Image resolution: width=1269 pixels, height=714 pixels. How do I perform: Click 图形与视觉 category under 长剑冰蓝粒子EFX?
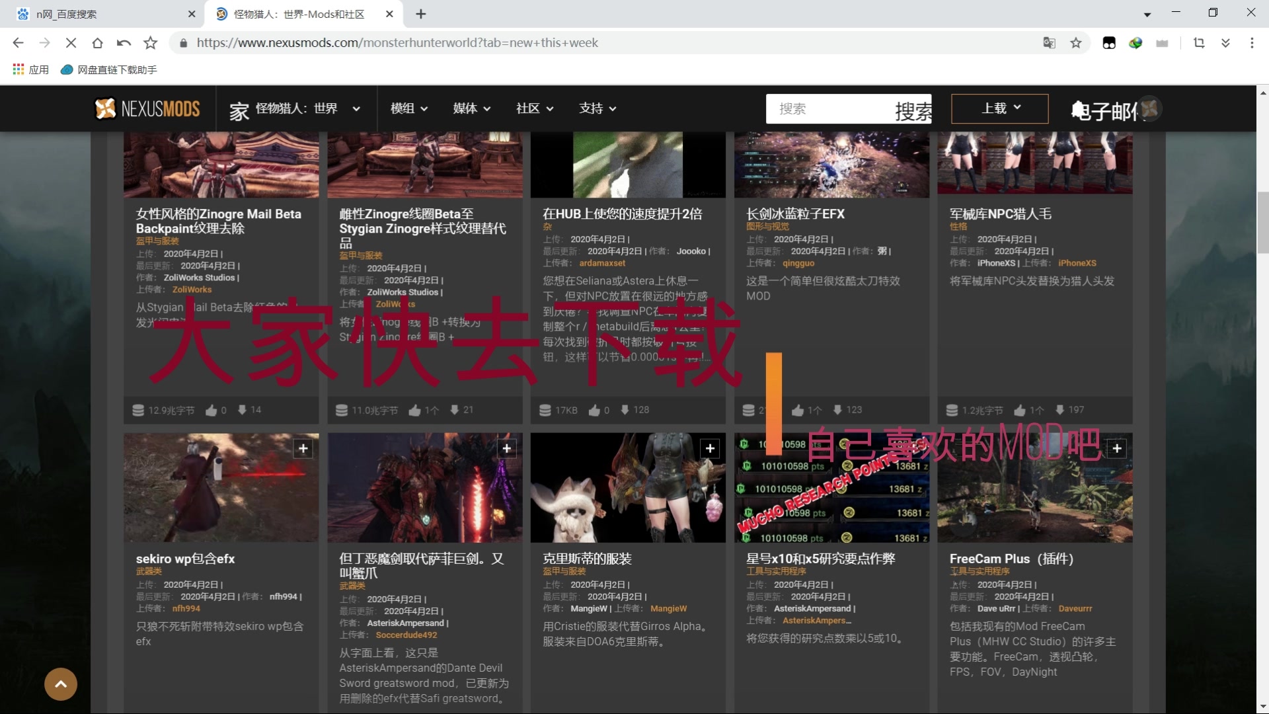(x=767, y=226)
